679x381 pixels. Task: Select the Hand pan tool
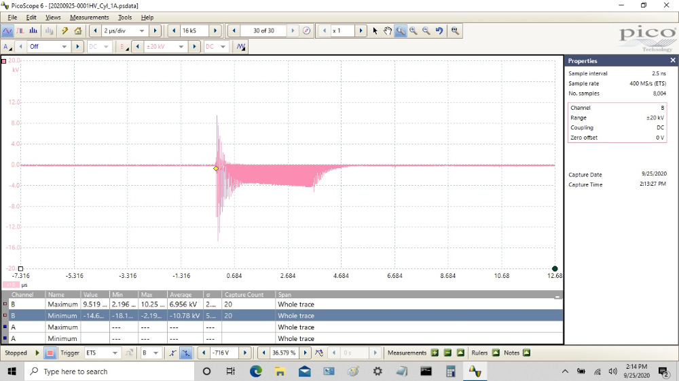387,31
